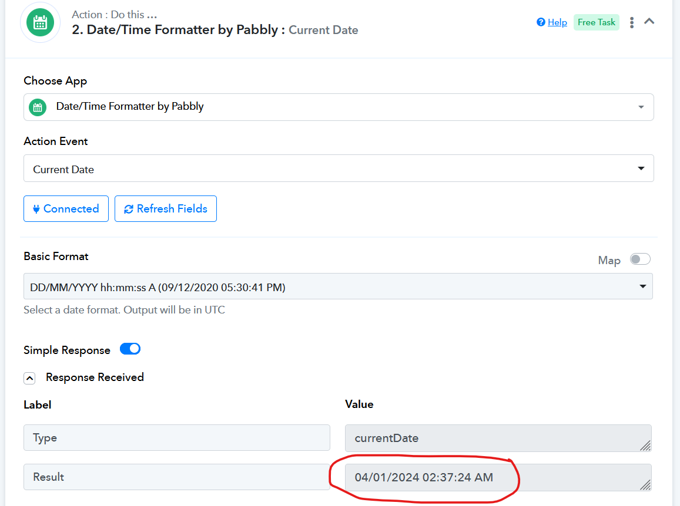Click the plug icon on Connected button
The height and width of the screenshot is (506, 680).
click(36, 209)
